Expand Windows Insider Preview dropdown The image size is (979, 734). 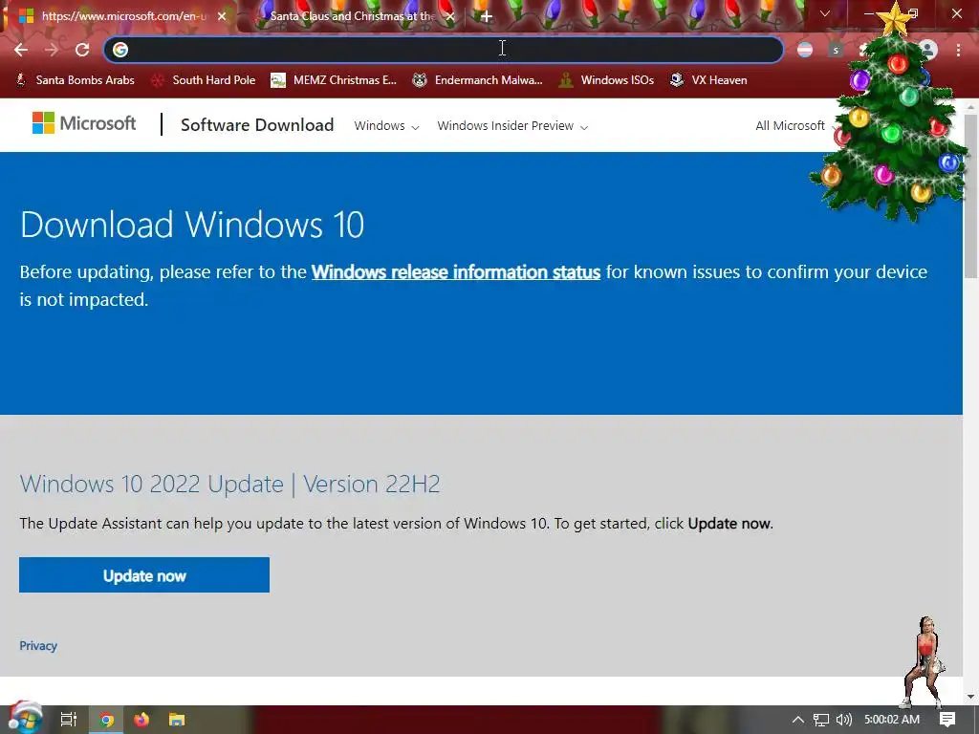(512, 126)
